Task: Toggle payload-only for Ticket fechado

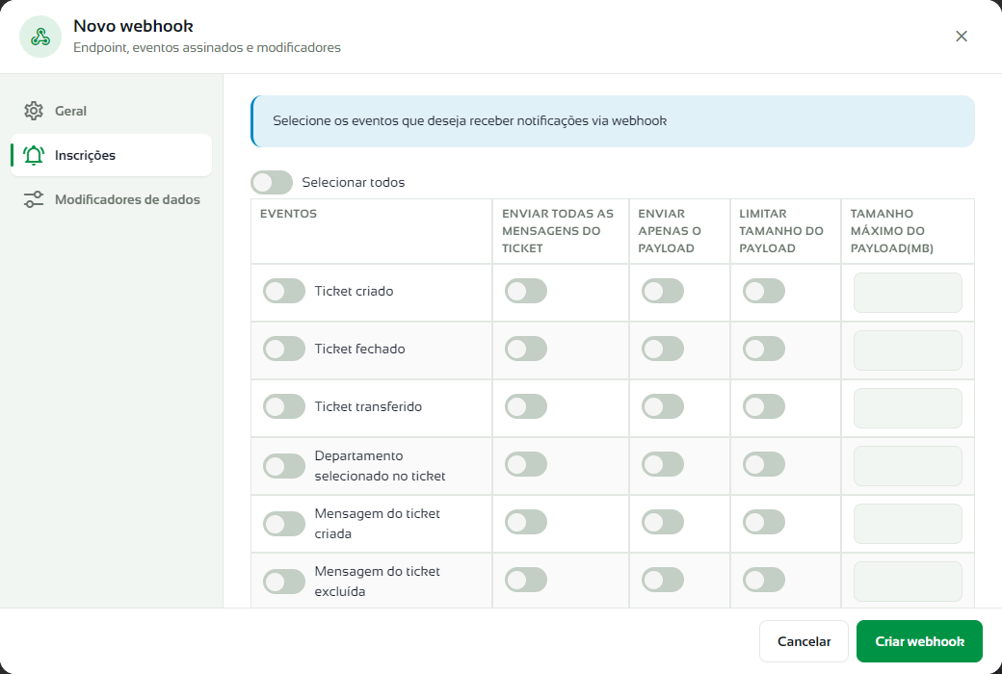Action: 663,349
